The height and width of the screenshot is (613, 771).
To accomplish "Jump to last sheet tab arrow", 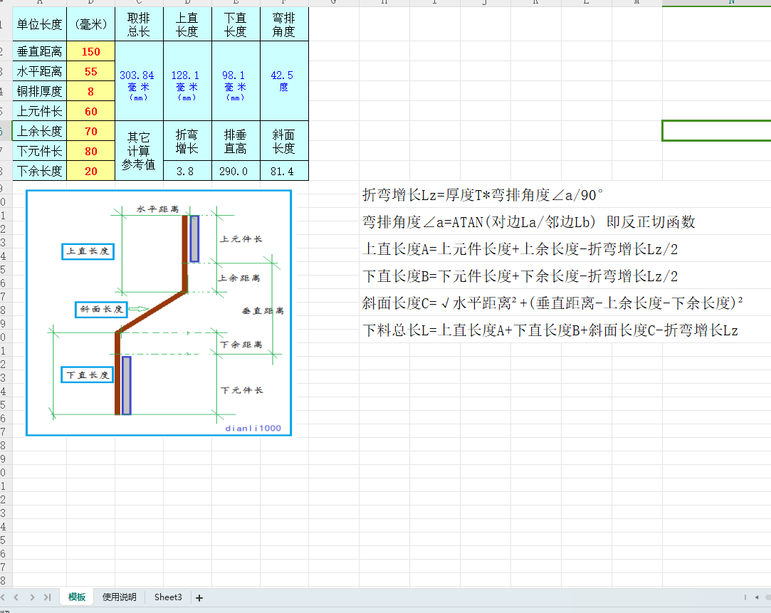I will click(x=47, y=597).
